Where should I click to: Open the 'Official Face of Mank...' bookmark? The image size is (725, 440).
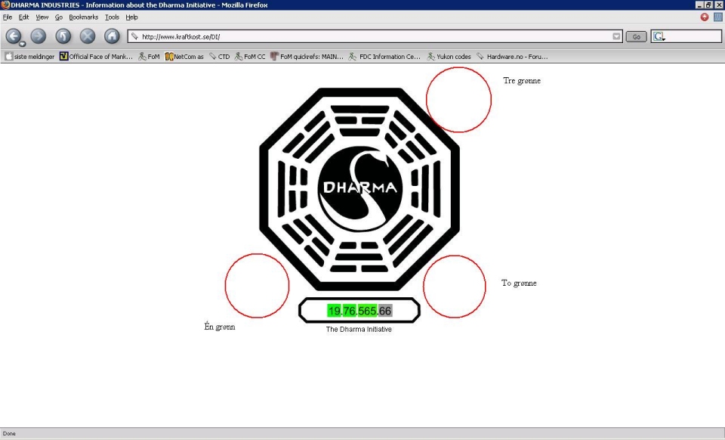96,57
